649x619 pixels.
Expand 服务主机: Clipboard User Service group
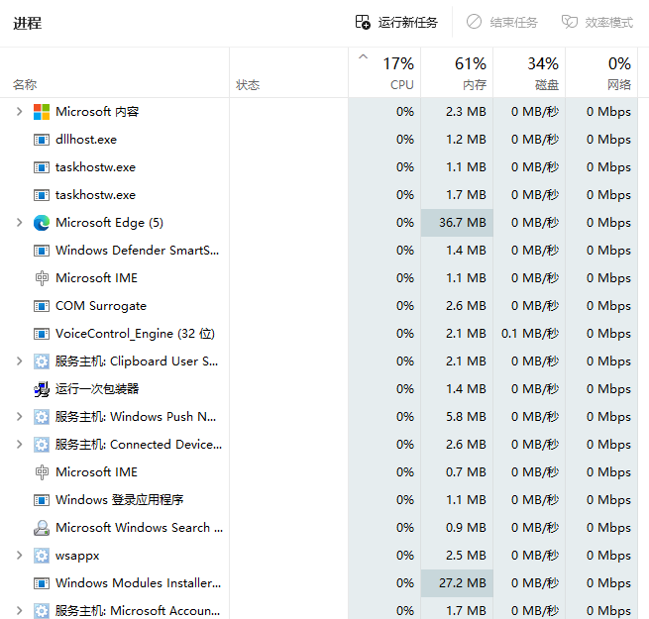(x=19, y=361)
